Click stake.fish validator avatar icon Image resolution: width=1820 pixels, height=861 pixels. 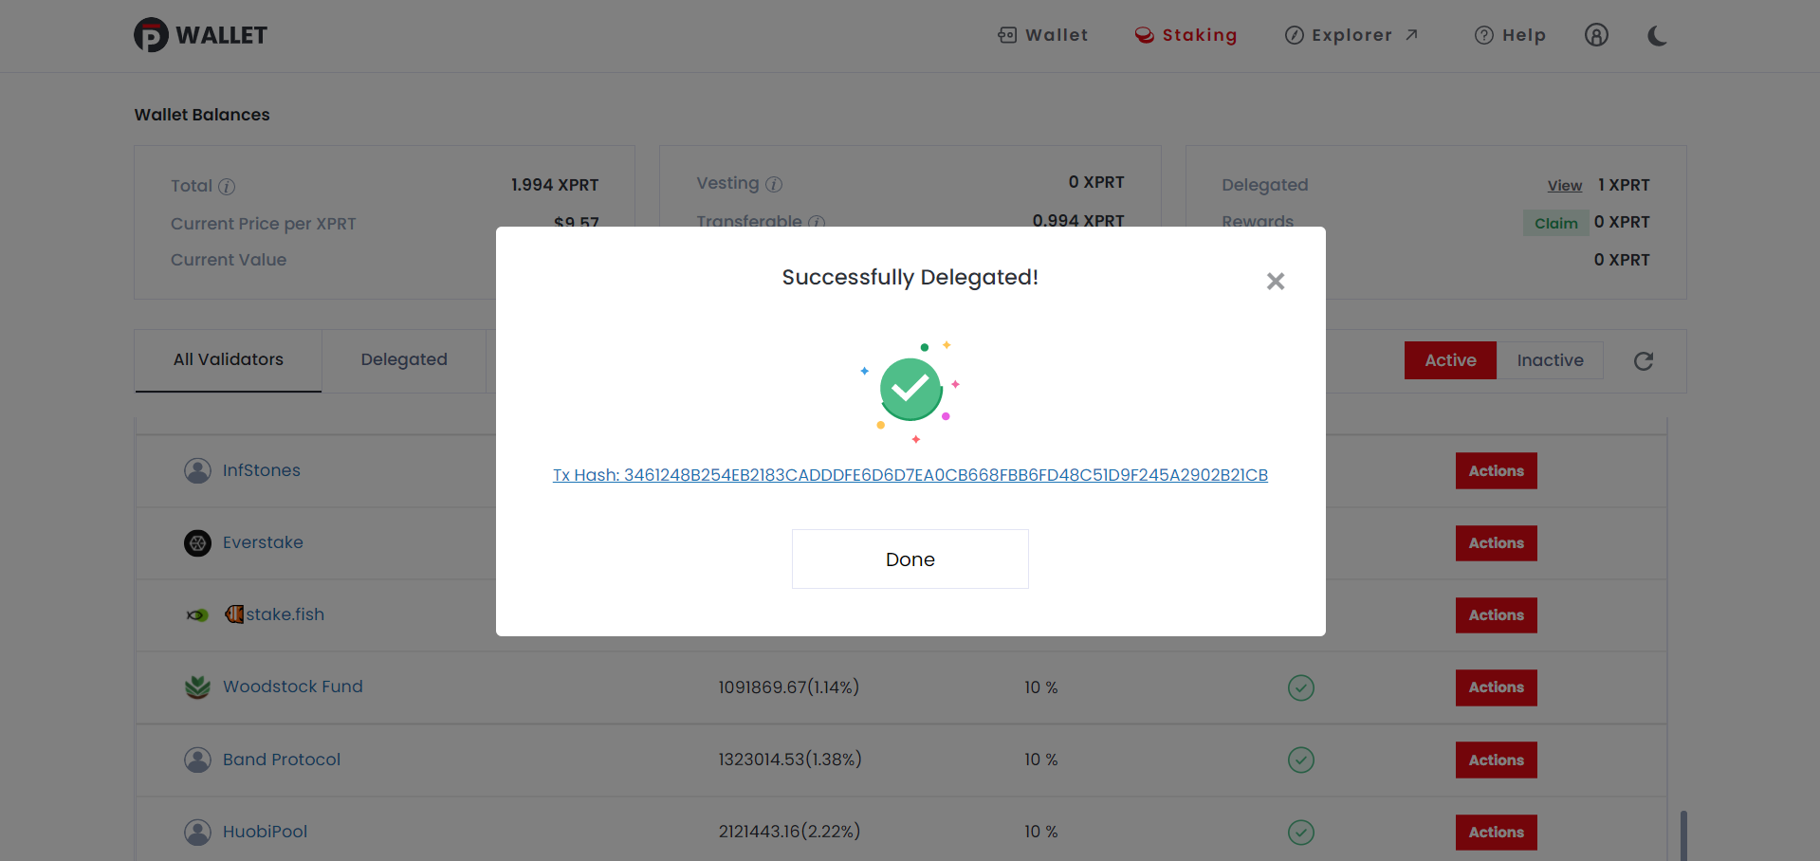(x=197, y=615)
